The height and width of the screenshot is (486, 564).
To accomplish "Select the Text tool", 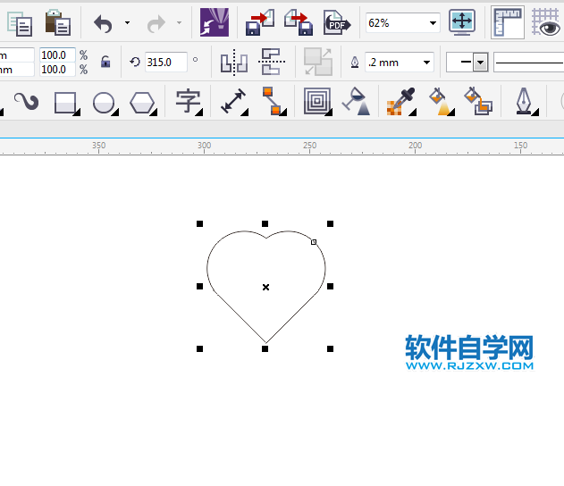I will click(x=189, y=103).
